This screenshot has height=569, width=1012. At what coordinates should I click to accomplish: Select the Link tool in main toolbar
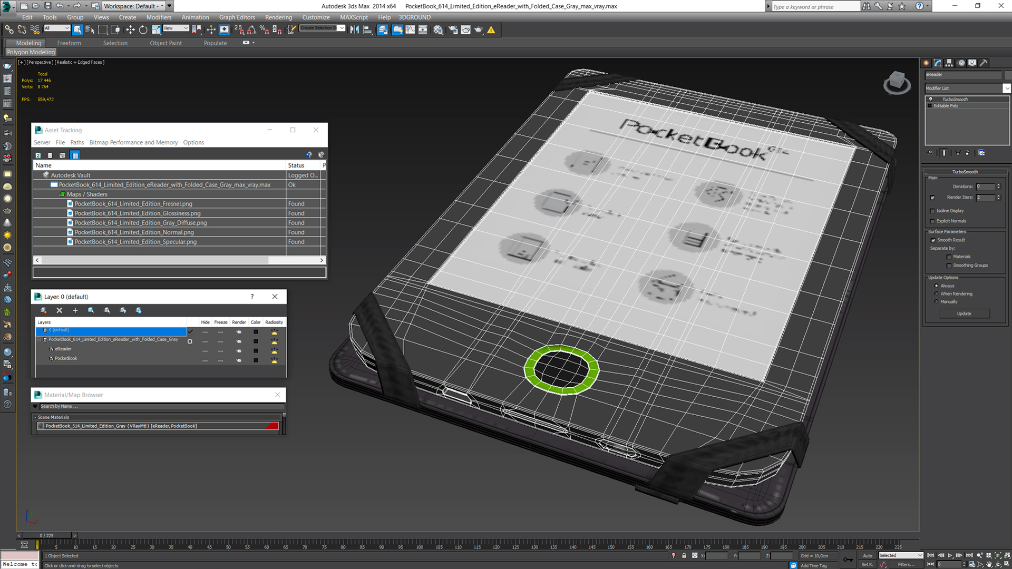click(9, 30)
